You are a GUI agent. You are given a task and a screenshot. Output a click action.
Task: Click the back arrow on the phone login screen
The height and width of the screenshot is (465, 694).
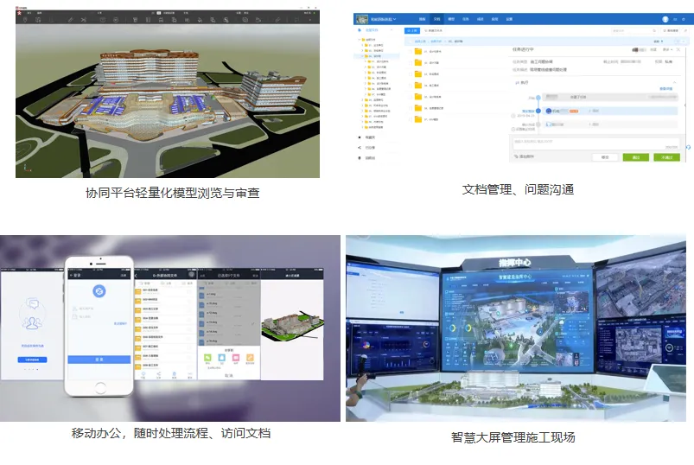73,276
